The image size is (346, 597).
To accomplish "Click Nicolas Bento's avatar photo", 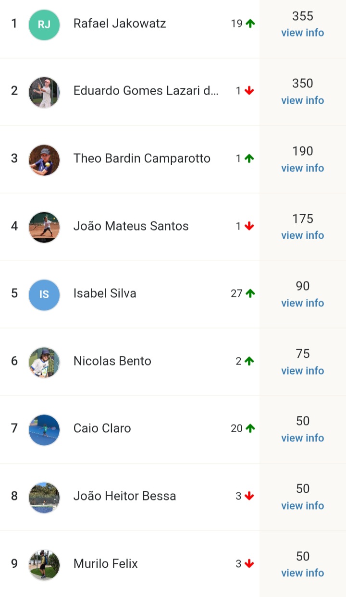I will tap(44, 362).
